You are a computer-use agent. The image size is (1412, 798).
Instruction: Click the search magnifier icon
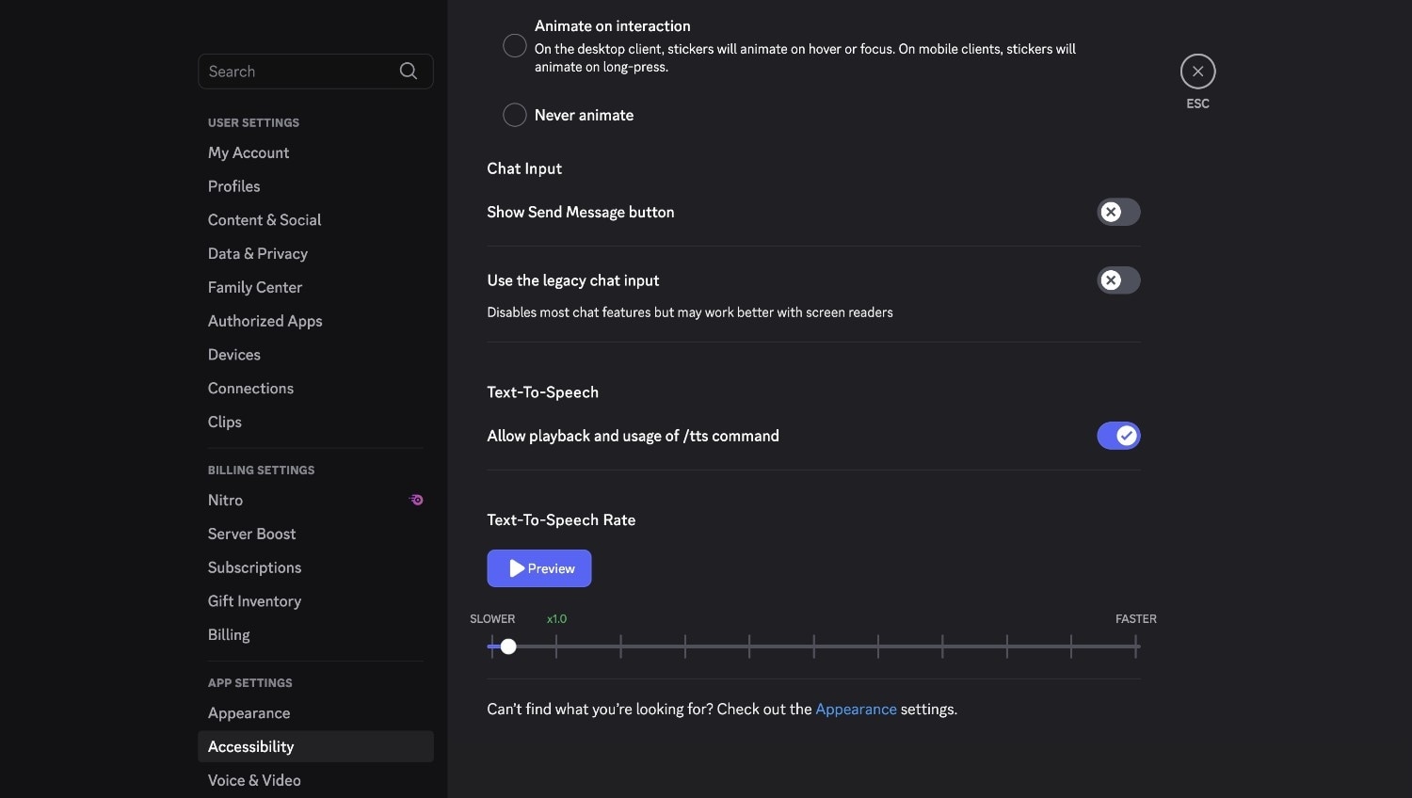(408, 72)
